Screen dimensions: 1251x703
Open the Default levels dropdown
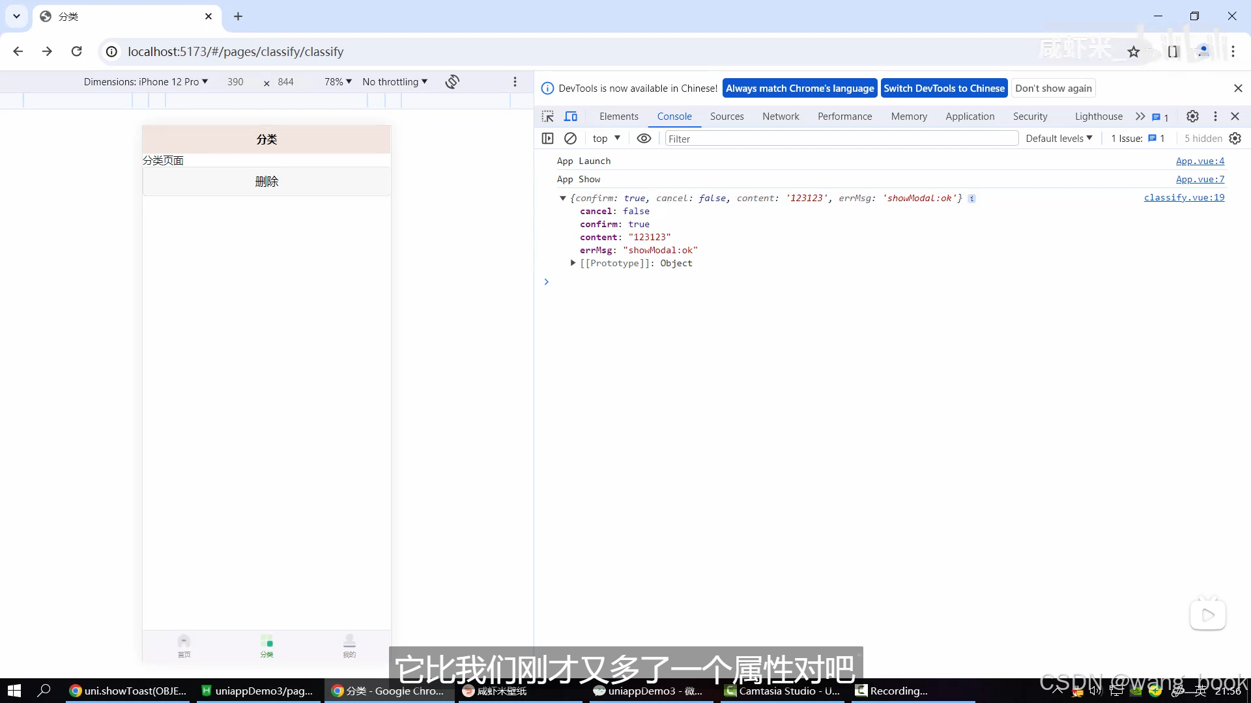[1059, 138]
